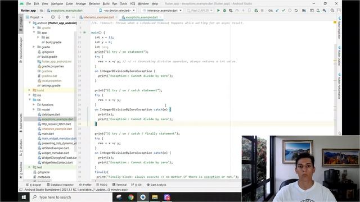
Task: Collapse the app folder
Action: pyautogui.click(x=34, y=33)
